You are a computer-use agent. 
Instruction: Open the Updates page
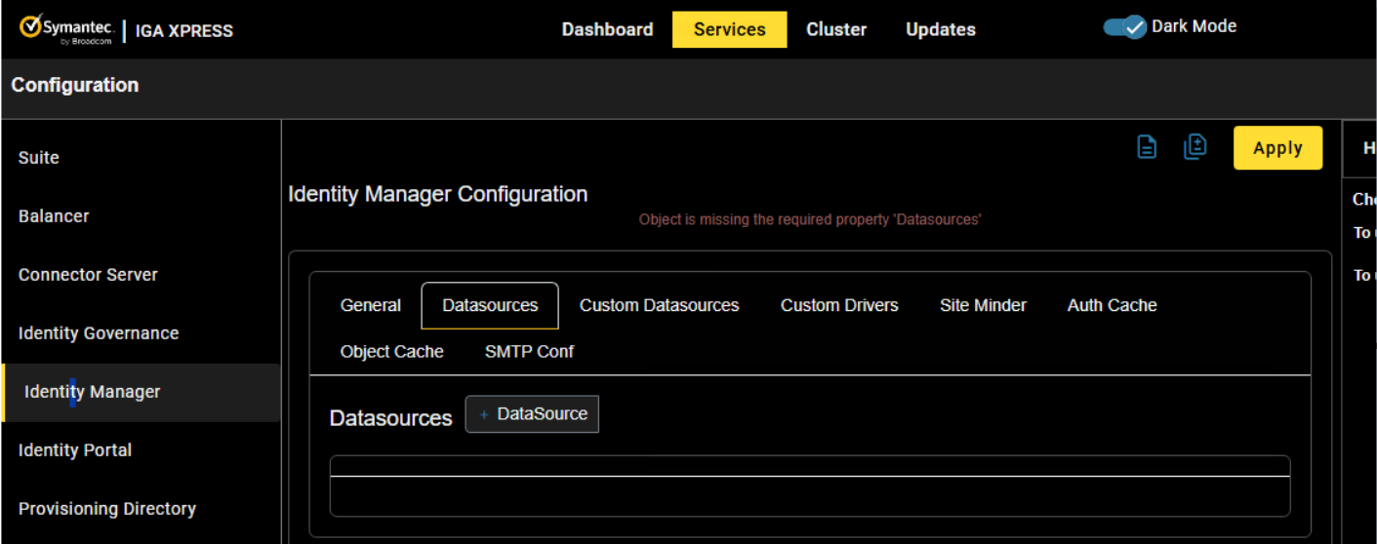(940, 29)
